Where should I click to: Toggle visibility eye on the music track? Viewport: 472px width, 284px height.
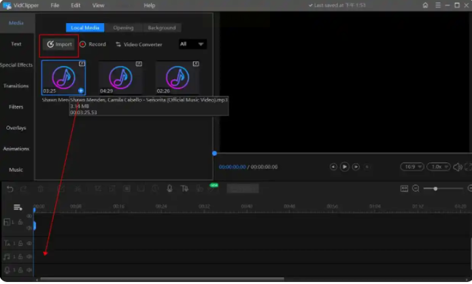point(29,257)
